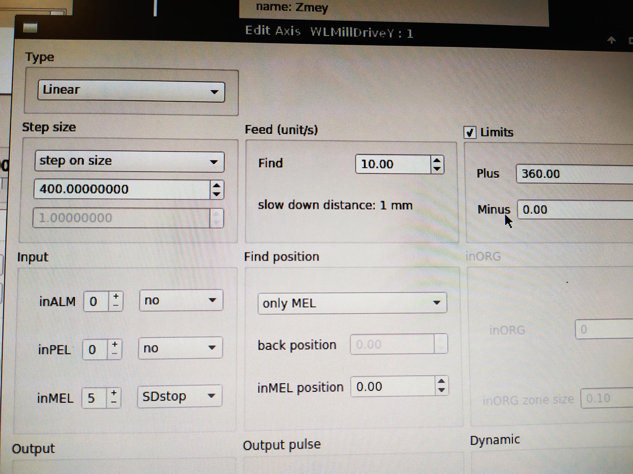
Task: Click the up arrow icon in title bar
Action: [x=611, y=40]
